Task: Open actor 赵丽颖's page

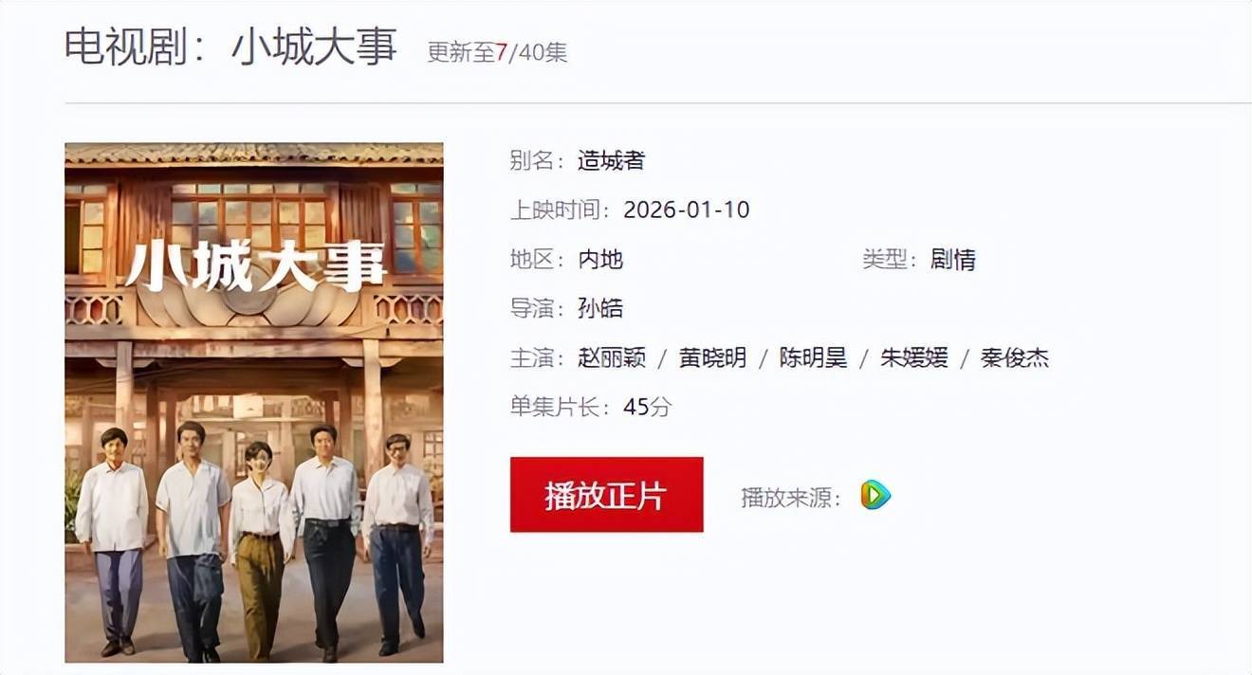Action: point(612,358)
